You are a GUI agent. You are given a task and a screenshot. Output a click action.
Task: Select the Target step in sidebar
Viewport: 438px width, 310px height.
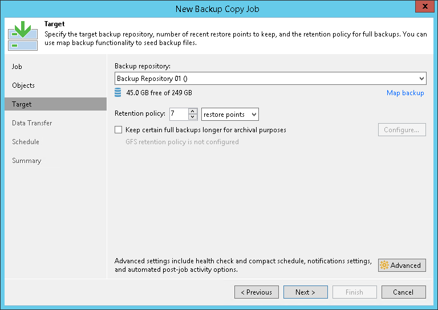pos(22,104)
